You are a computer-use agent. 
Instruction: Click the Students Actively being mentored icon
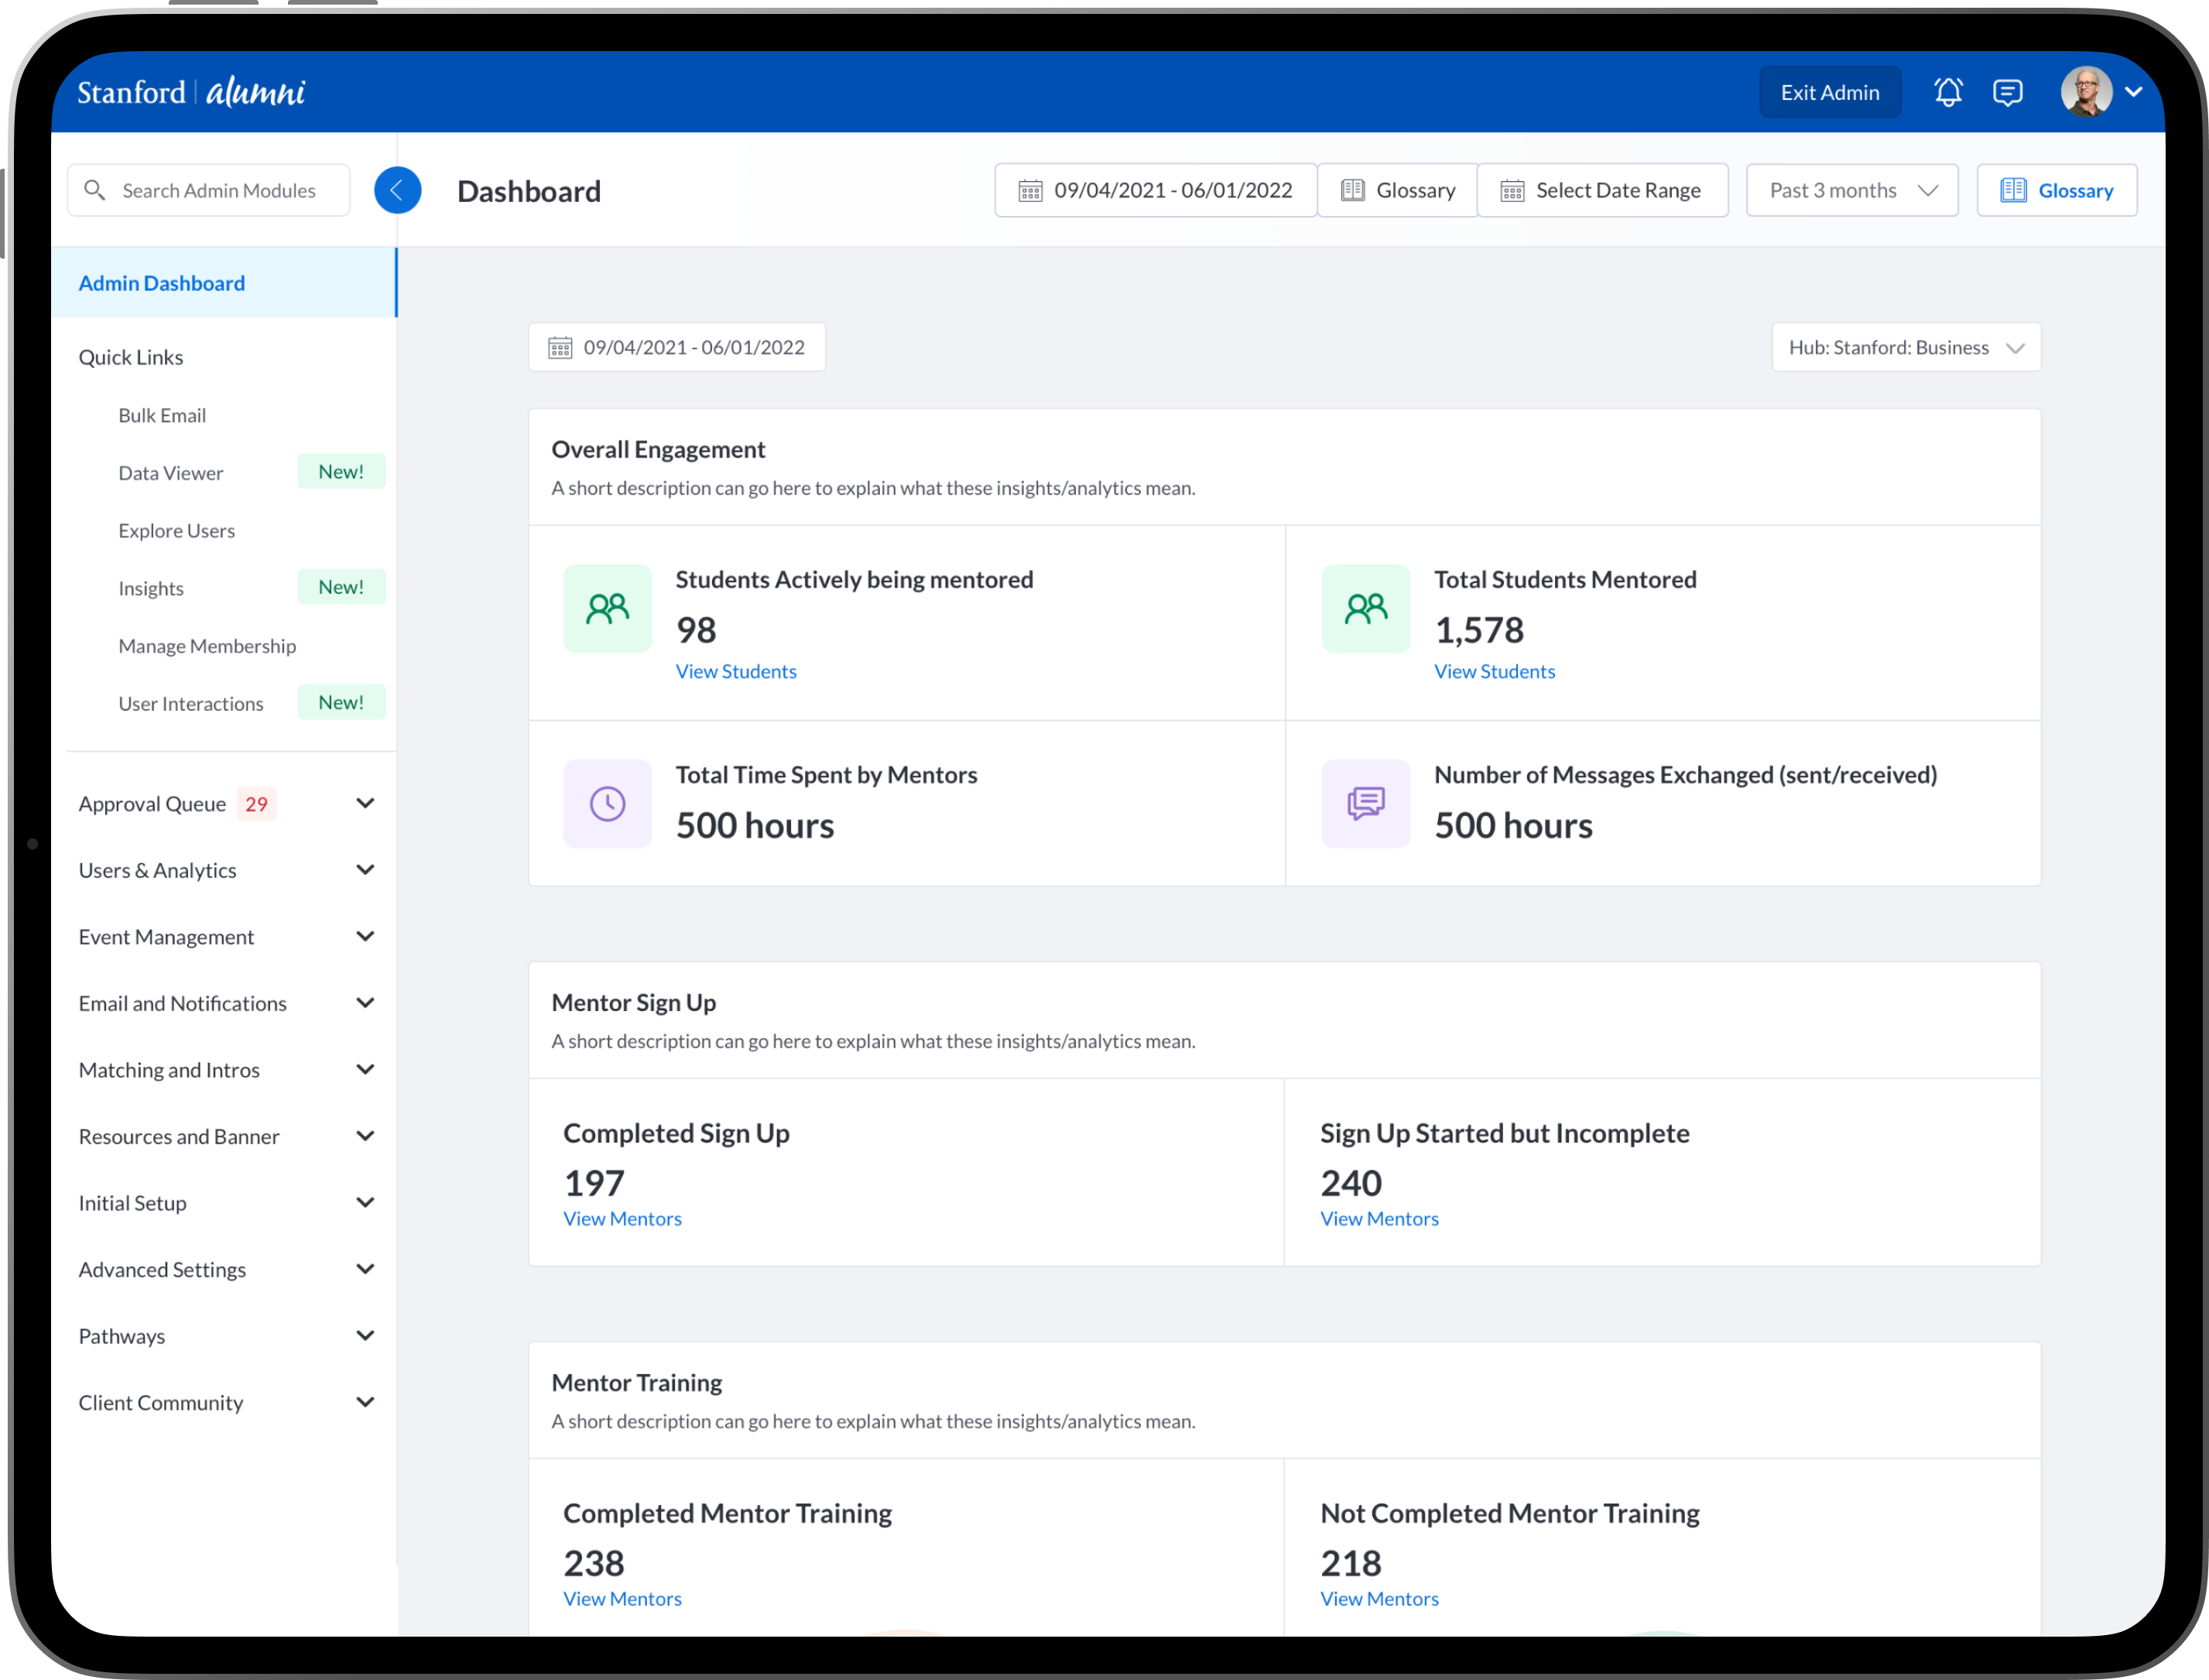(607, 608)
